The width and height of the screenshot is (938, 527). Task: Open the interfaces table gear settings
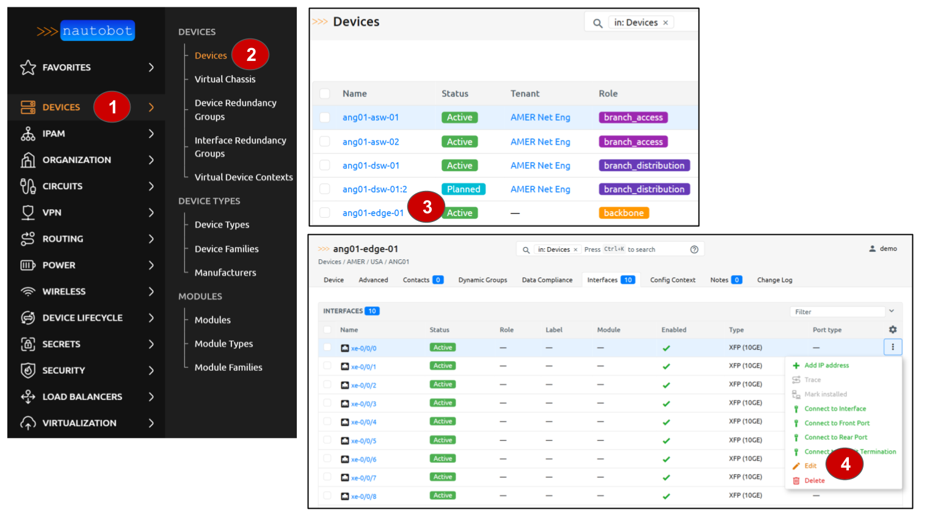click(x=892, y=329)
